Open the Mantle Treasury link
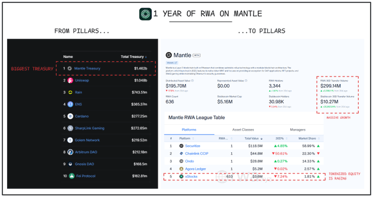 coord(87,68)
